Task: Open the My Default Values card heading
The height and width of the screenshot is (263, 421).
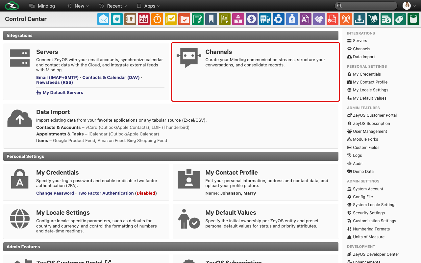Action: [231, 212]
